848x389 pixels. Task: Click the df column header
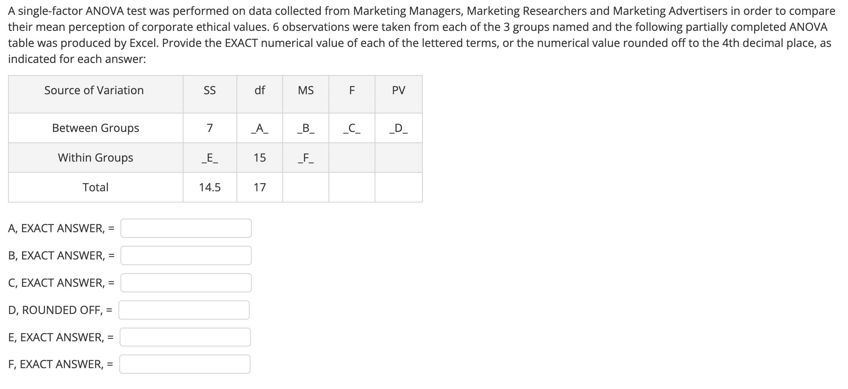click(260, 91)
